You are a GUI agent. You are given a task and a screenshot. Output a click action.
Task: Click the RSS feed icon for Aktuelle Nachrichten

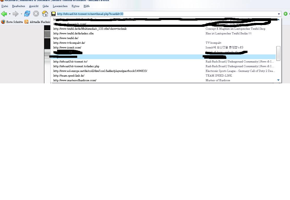click(x=26, y=22)
